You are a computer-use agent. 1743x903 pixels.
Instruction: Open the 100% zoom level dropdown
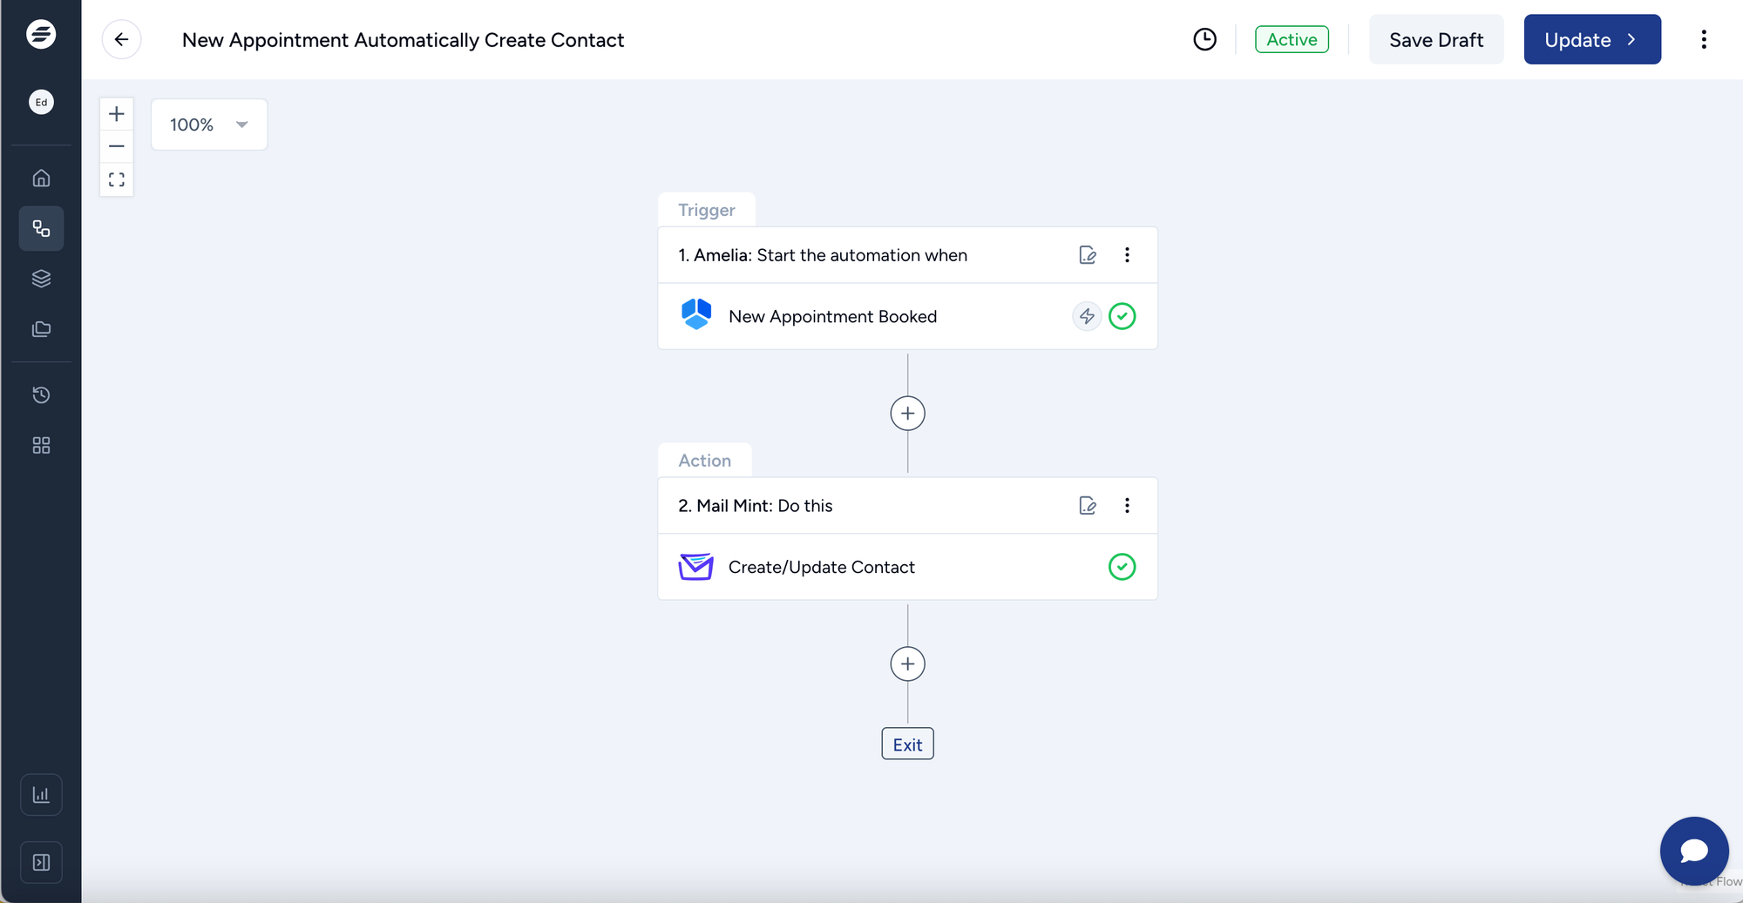pos(209,125)
